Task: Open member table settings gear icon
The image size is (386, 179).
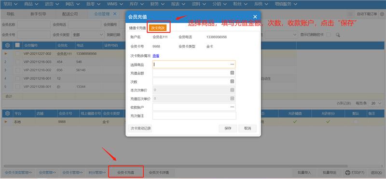Action: [7, 45]
